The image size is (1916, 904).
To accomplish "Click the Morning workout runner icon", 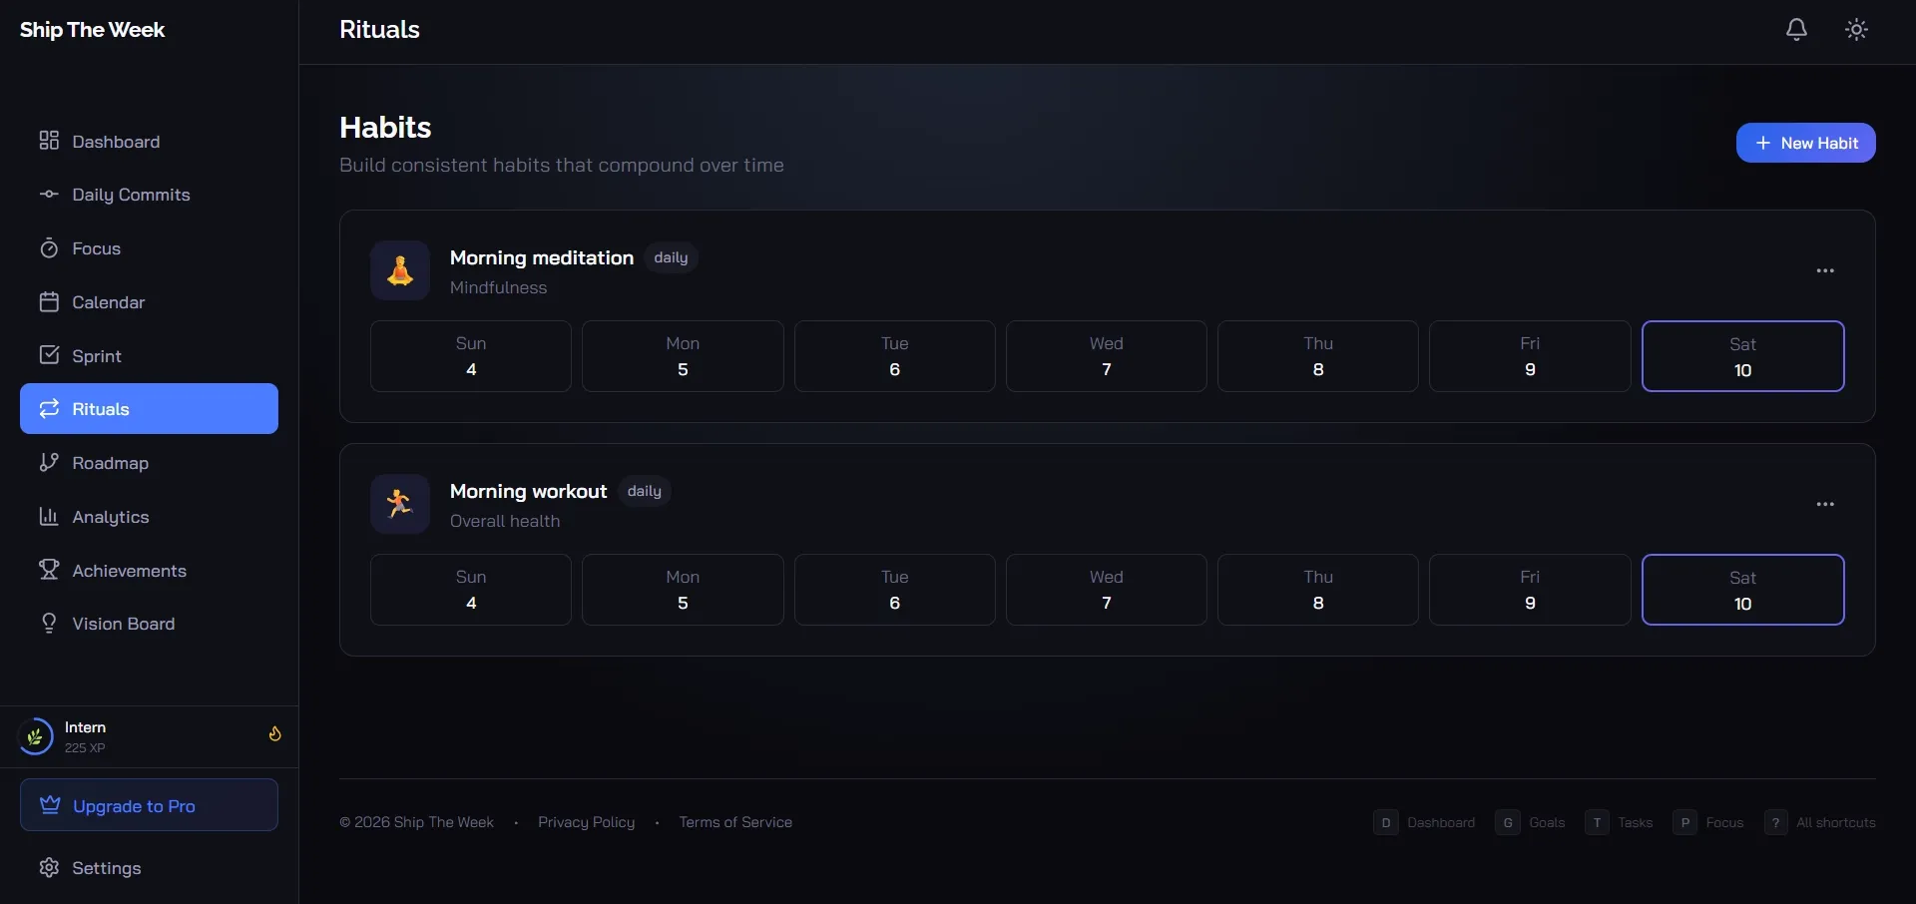I will pos(400,504).
